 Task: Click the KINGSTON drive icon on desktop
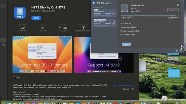coord(143,67)
